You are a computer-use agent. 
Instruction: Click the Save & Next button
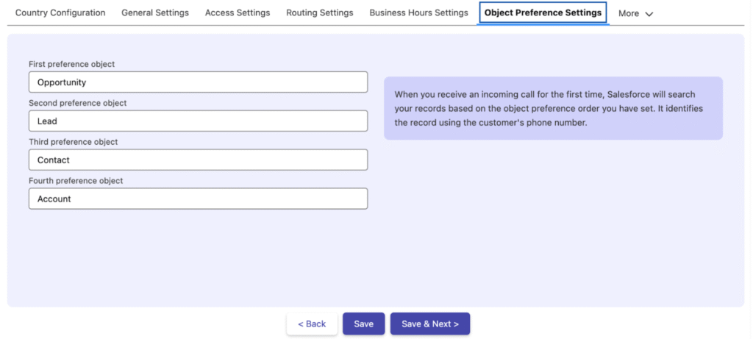(x=429, y=324)
